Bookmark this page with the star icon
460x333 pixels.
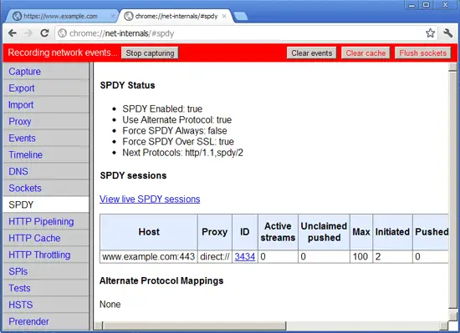[x=430, y=33]
